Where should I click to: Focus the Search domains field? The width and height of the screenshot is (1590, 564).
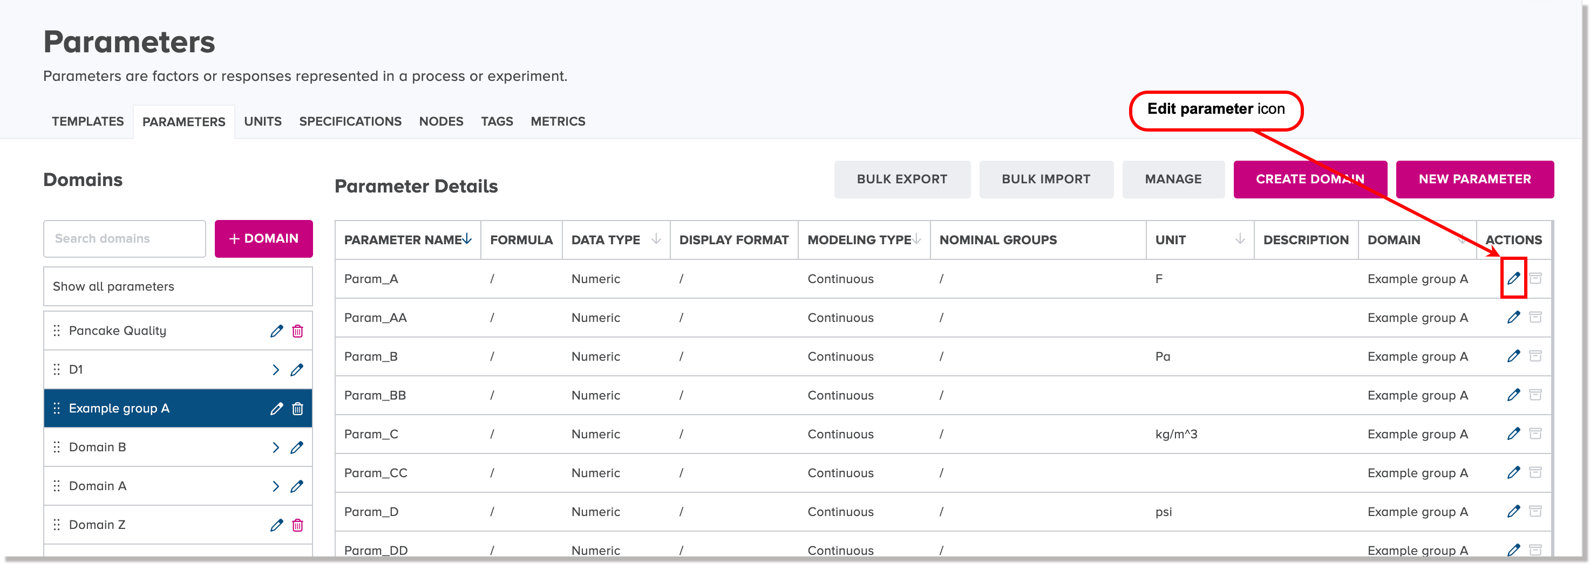coord(125,238)
